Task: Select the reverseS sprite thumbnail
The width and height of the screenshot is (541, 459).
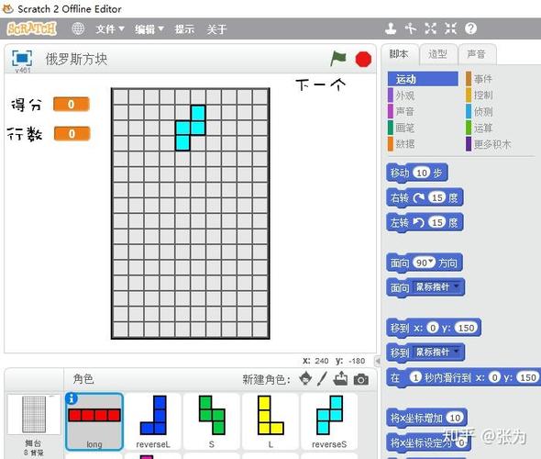Action: point(329,421)
